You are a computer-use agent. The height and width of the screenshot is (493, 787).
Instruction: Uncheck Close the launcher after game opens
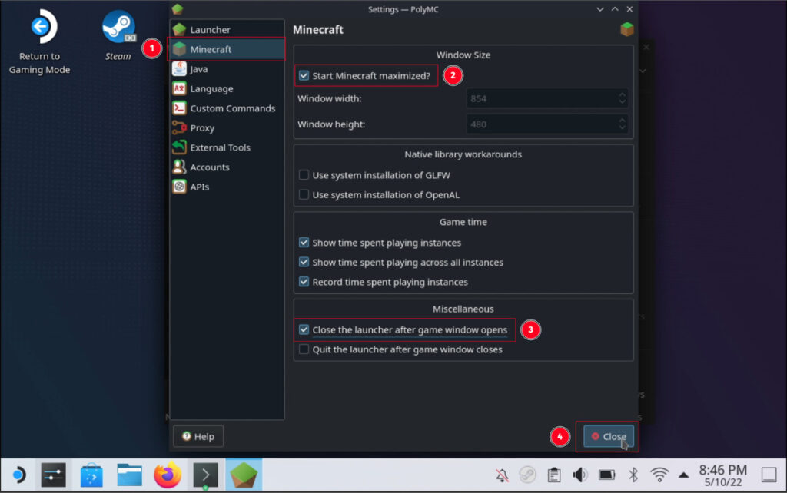point(304,329)
